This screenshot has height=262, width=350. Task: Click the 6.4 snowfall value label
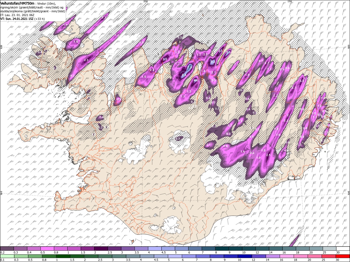(184, 75)
